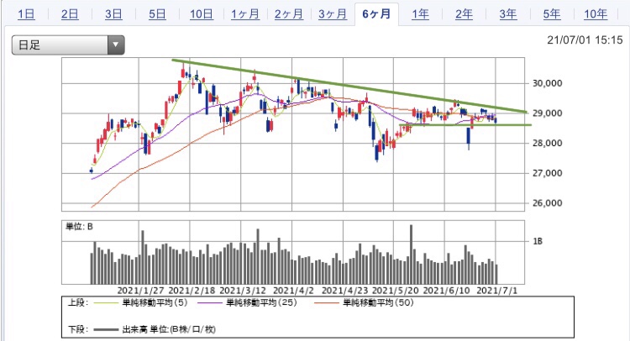Open the 10日 chart period
Viewport: 630px width, 341px height.
(x=202, y=14)
